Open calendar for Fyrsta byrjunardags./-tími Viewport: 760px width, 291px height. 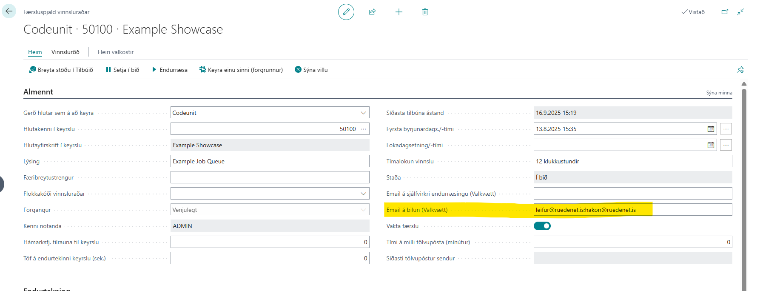711,129
